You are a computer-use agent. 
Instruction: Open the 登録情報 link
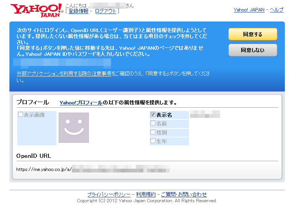tap(78, 11)
